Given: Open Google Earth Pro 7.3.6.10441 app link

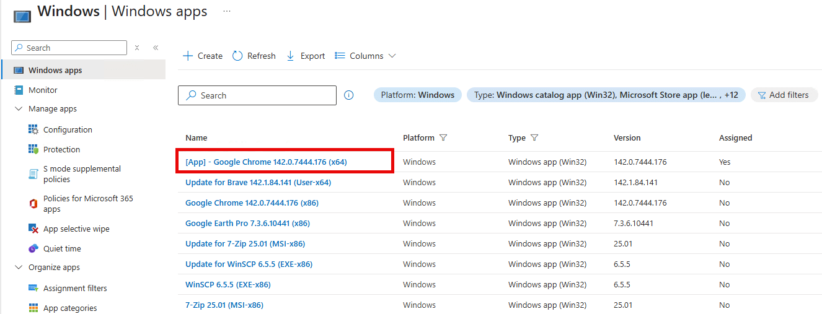Looking at the screenshot, I should 247,223.
